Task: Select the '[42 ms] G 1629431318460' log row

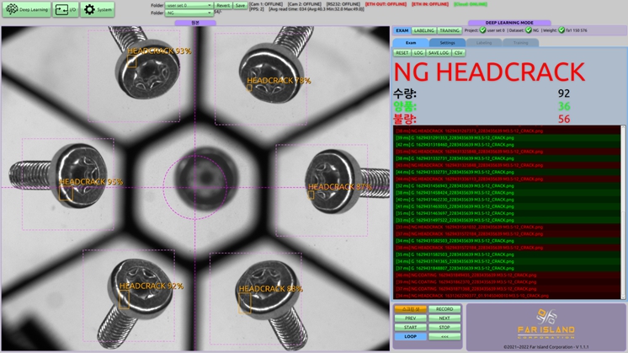Action: pyautogui.click(x=507, y=145)
